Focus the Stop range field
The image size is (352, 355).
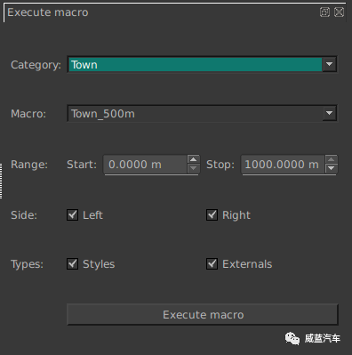[283, 165]
